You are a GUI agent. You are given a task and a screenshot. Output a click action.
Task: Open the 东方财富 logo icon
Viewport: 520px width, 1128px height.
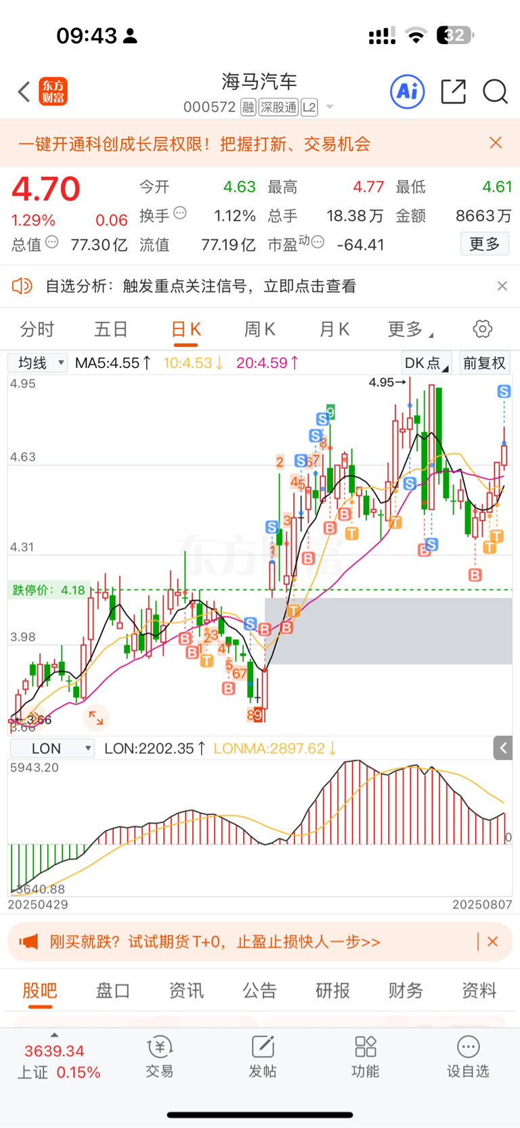[53, 91]
